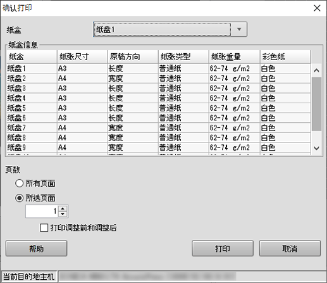Close the 确认打印 dialog
The width and height of the screenshot is (327, 283).
pyautogui.click(x=317, y=8)
